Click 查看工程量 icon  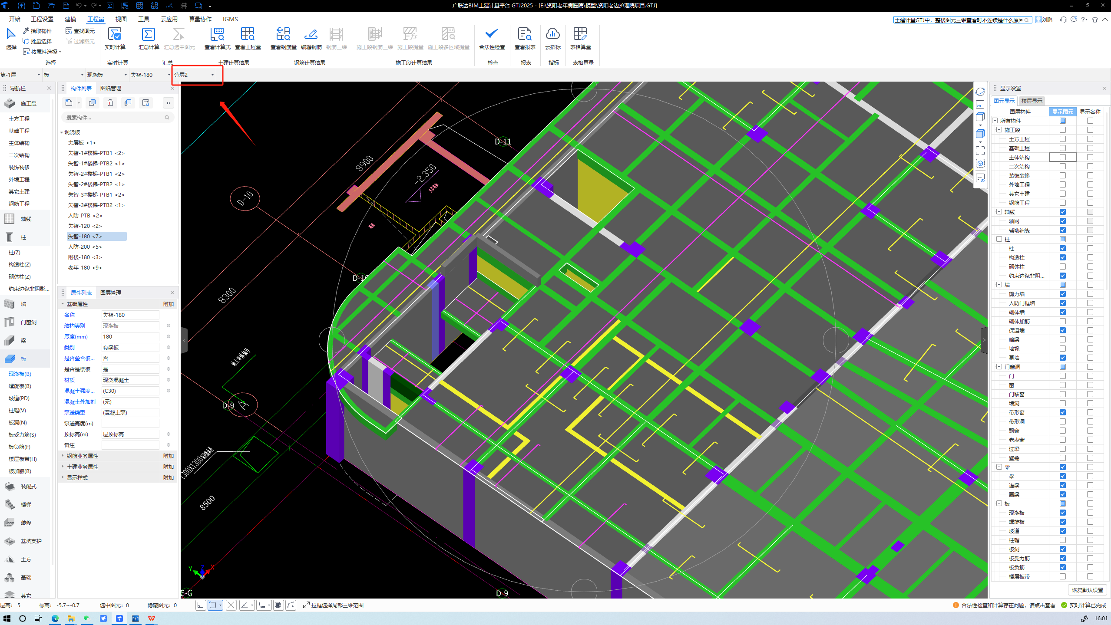[x=248, y=34]
